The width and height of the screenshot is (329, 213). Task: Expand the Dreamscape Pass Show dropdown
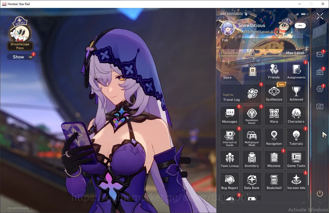(20, 57)
